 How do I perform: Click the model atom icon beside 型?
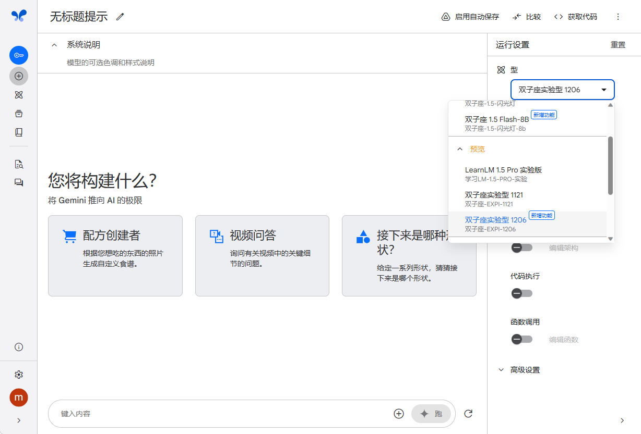pos(501,70)
